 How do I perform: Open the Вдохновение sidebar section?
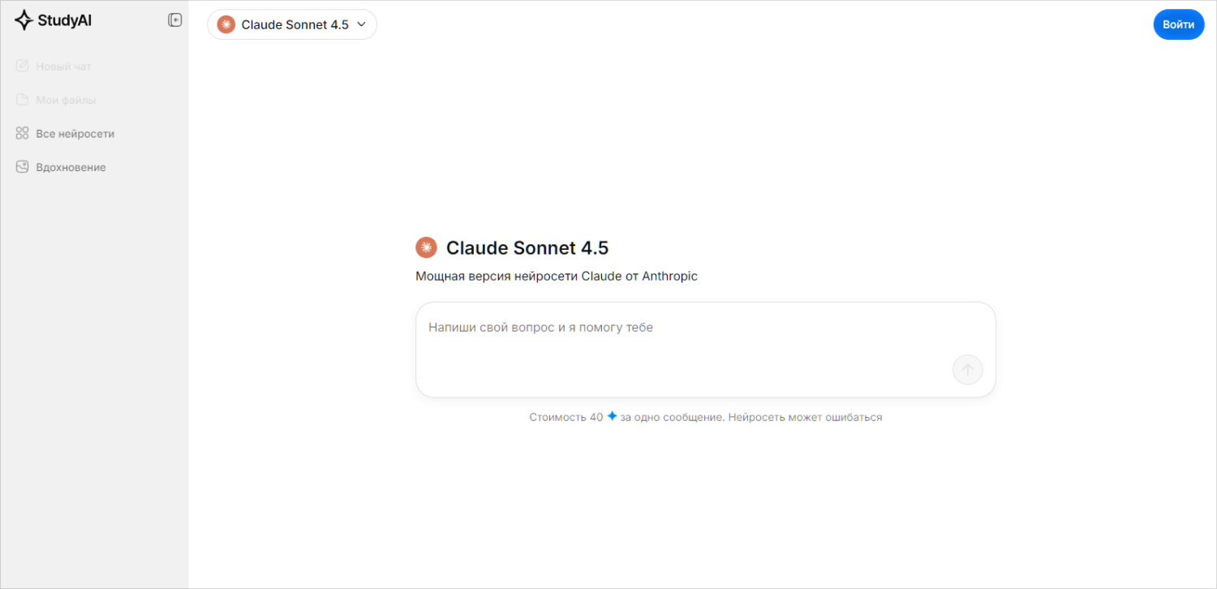click(x=71, y=167)
